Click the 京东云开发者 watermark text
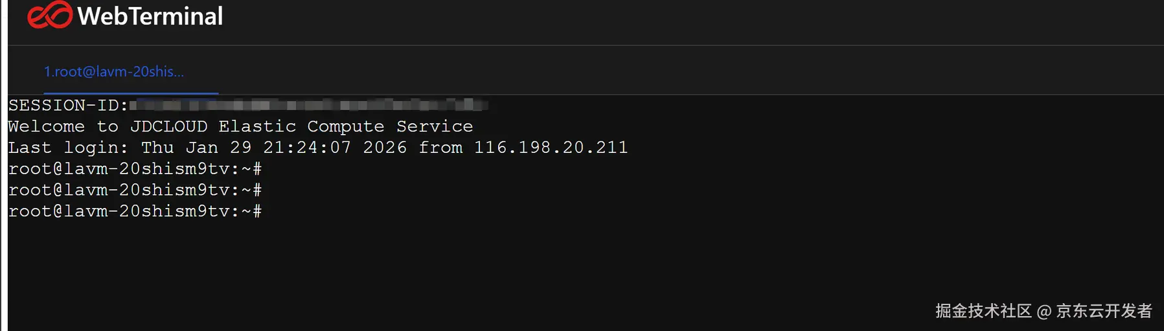Screen dimensions: 1164x331 1104,312
